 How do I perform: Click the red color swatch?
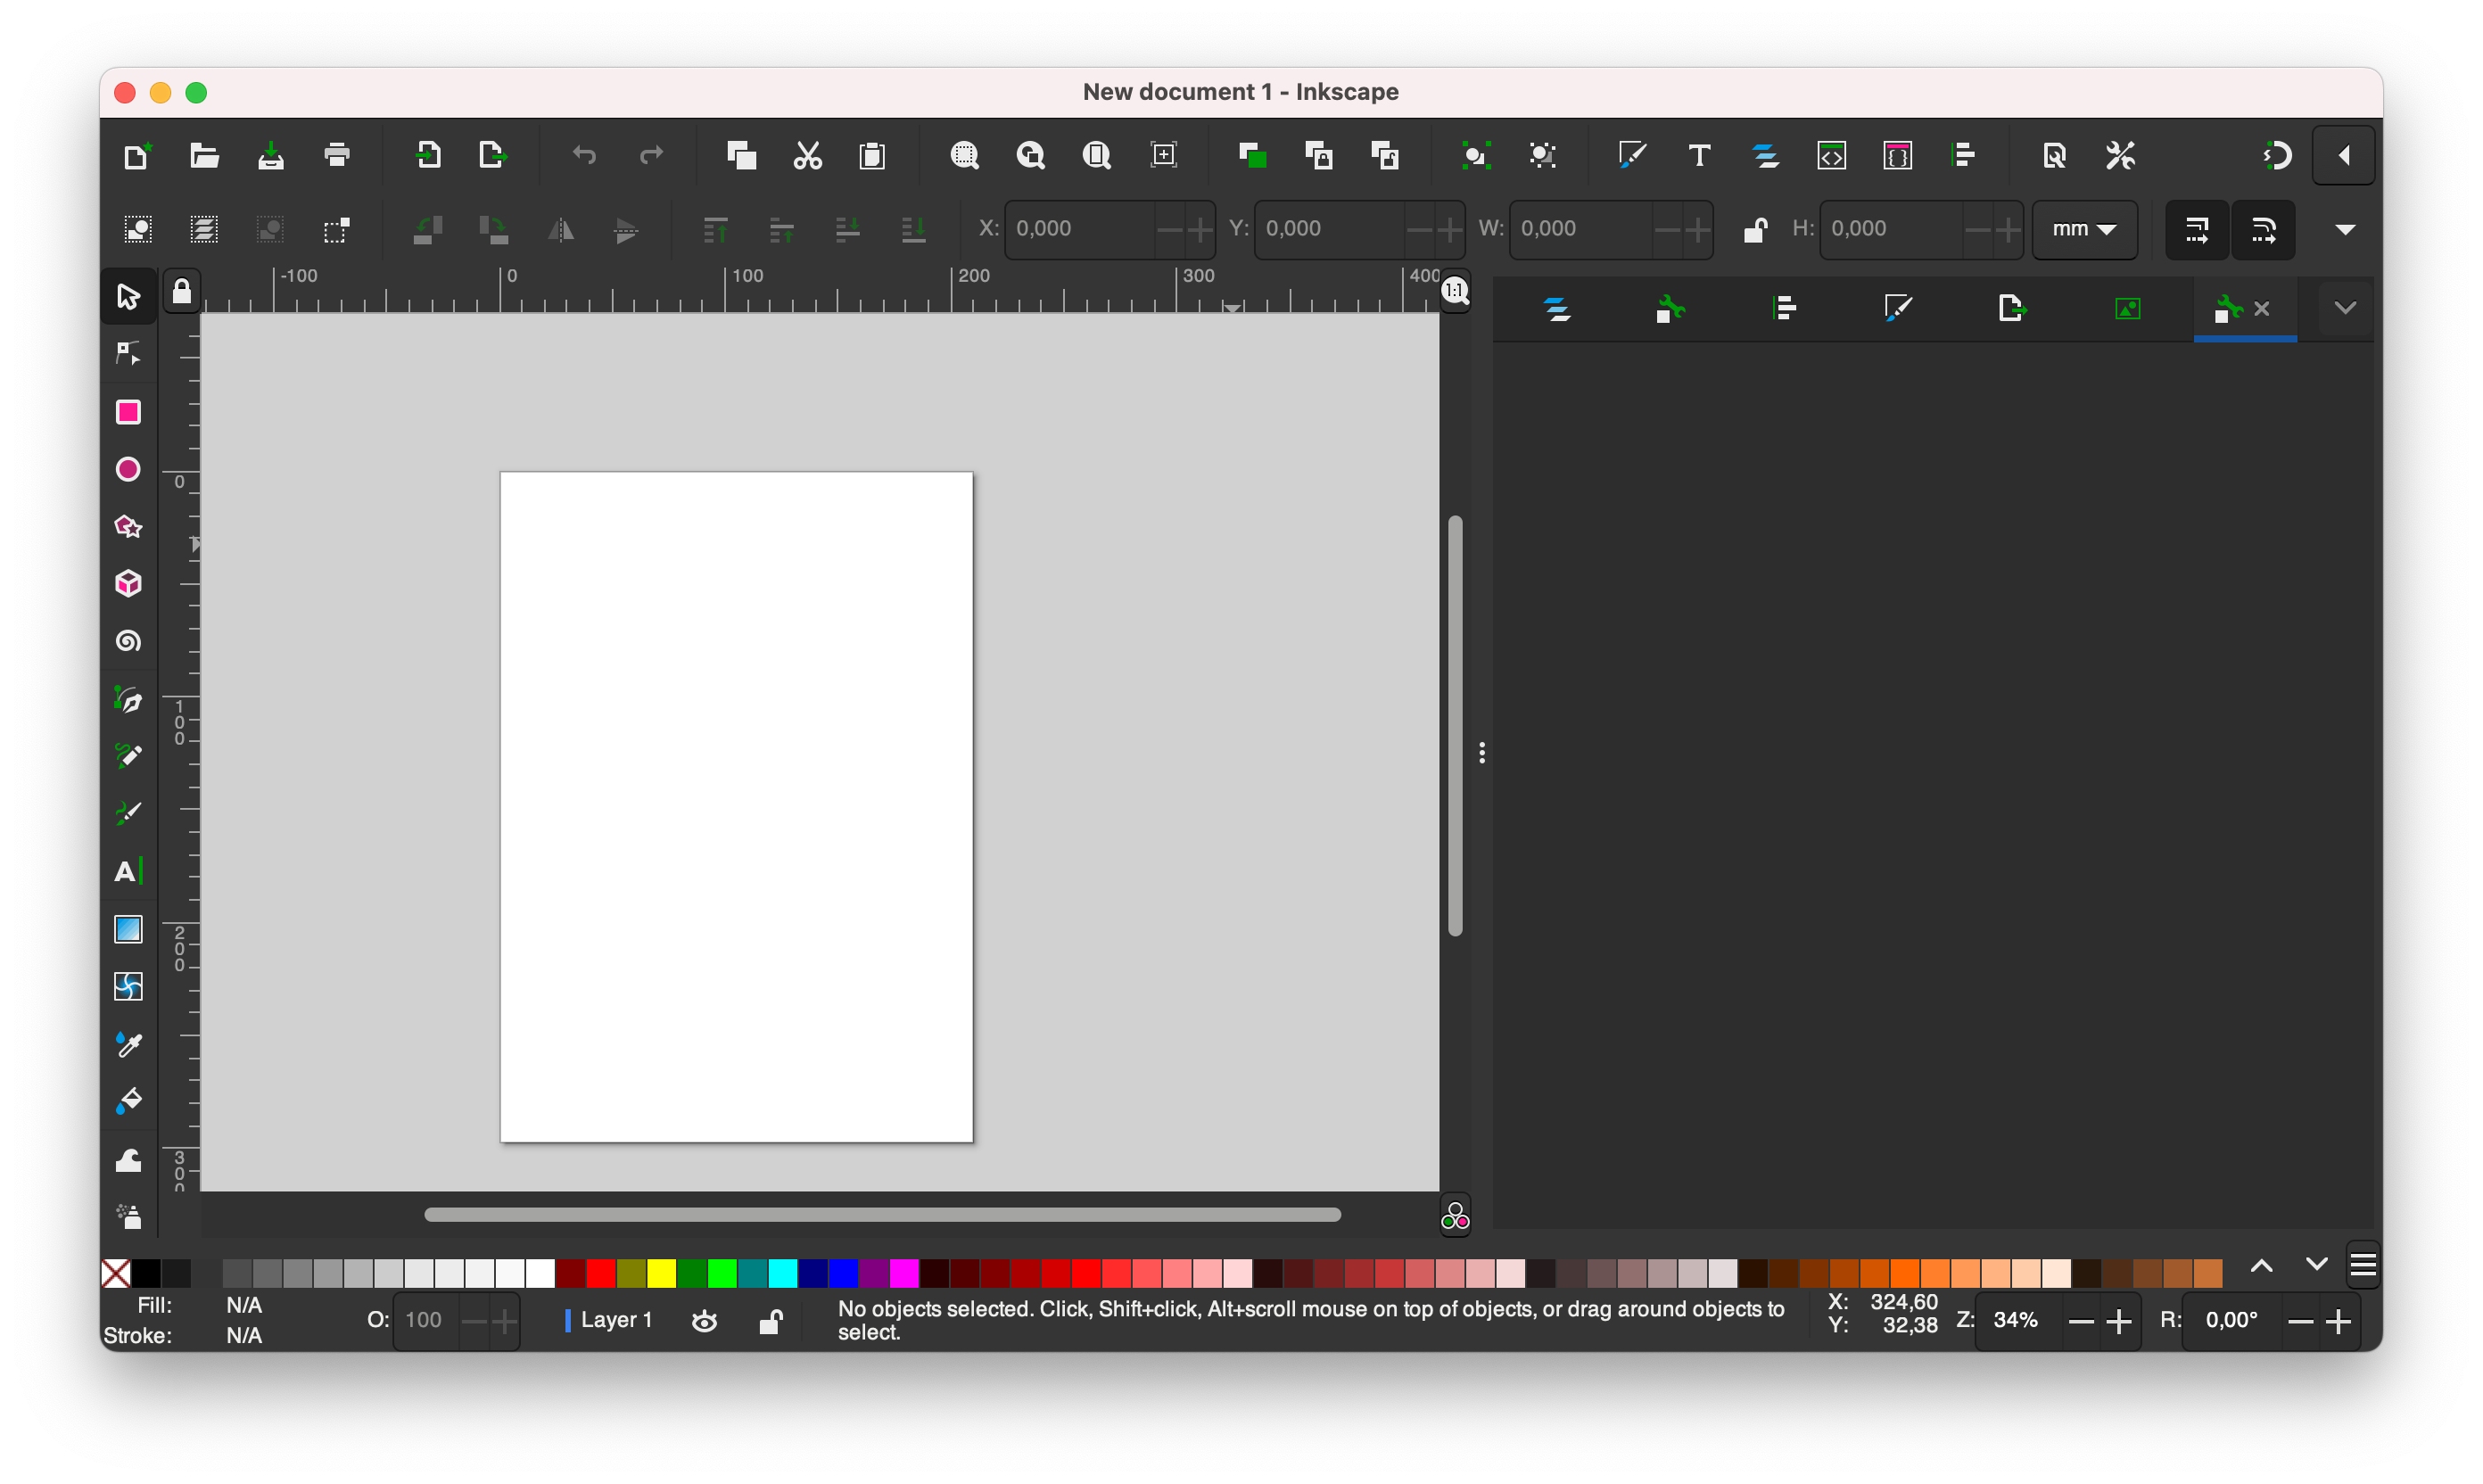(601, 1272)
